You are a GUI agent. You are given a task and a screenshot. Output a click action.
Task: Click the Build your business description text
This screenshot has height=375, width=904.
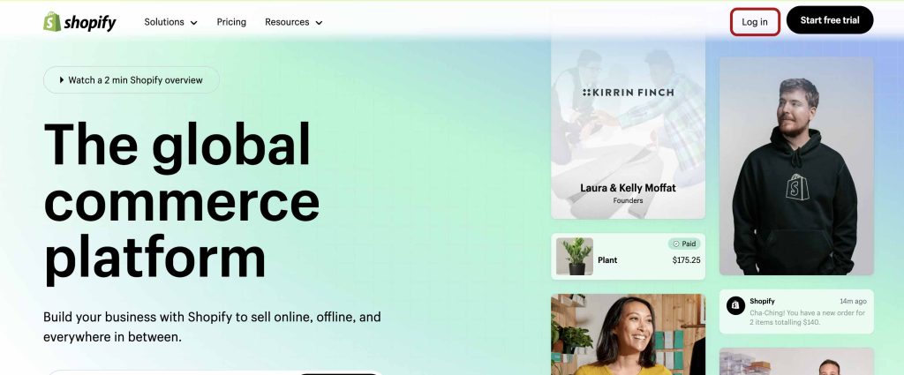click(x=212, y=326)
